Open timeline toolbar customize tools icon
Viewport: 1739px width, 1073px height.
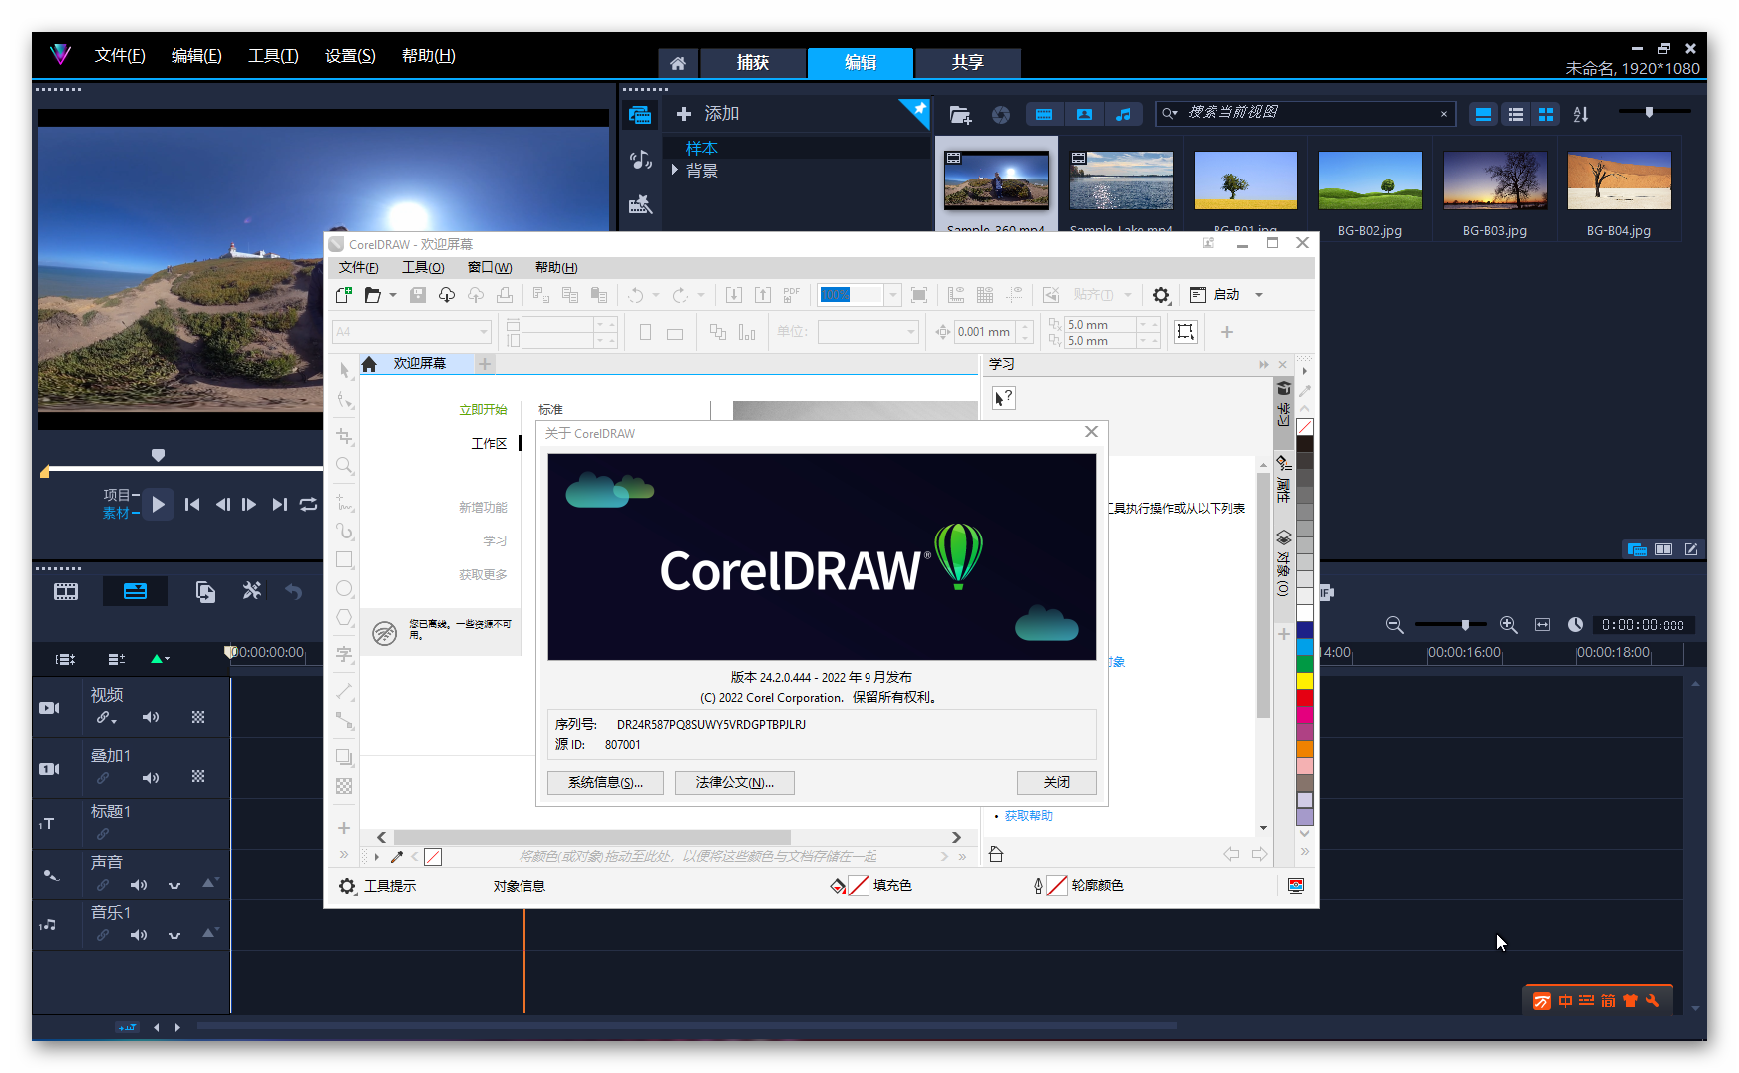coord(252,591)
